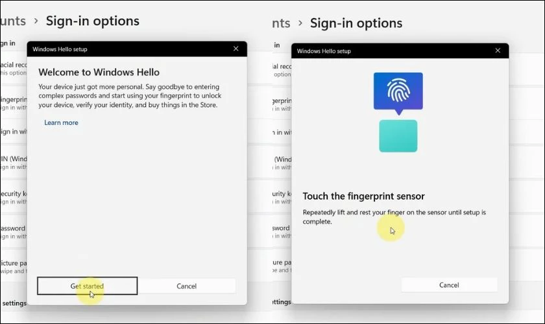Image resolution: width=545 pixels, height=324 pixels.
Task: Go back via left Accounts breadcrumb
Action: pyautogui.click(x=13, y=21)
